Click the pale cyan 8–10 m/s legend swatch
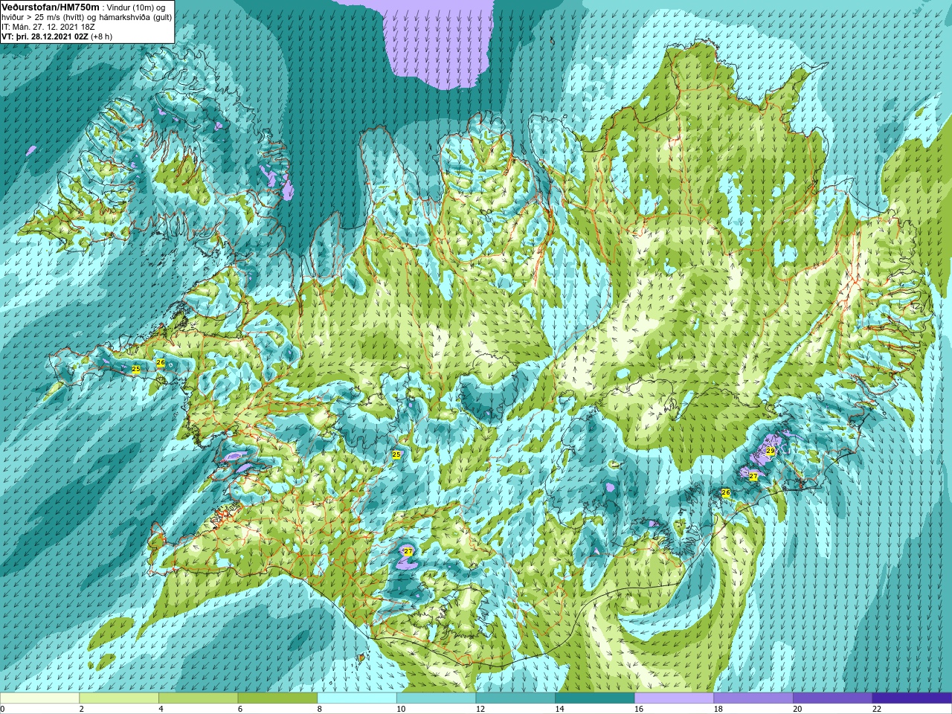 click(x=357, y=698)
